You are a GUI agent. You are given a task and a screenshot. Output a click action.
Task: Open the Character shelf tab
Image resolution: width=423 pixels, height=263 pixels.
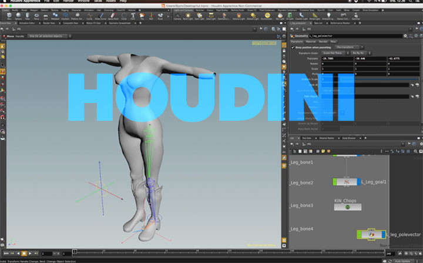(76, 10)
